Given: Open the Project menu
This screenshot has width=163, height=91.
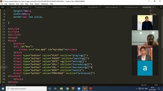Looking at the screenshot, I should [37, 4].
